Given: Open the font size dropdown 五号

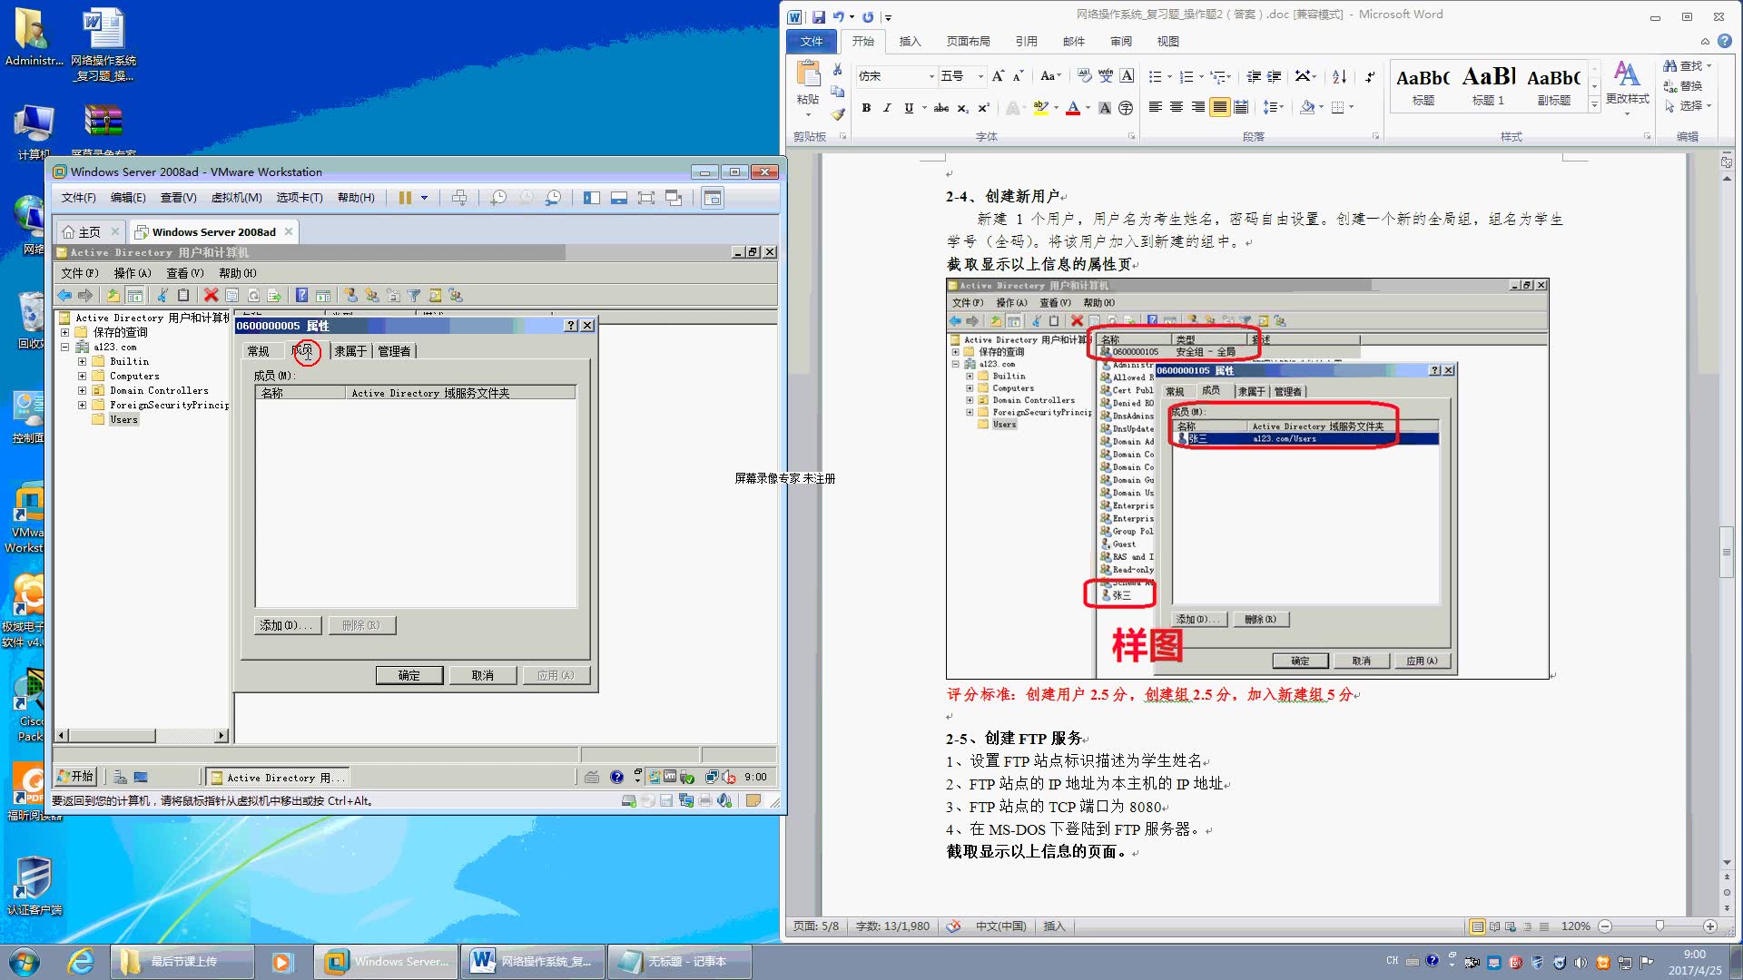Looking at the screenshot, I should (980, 77).
